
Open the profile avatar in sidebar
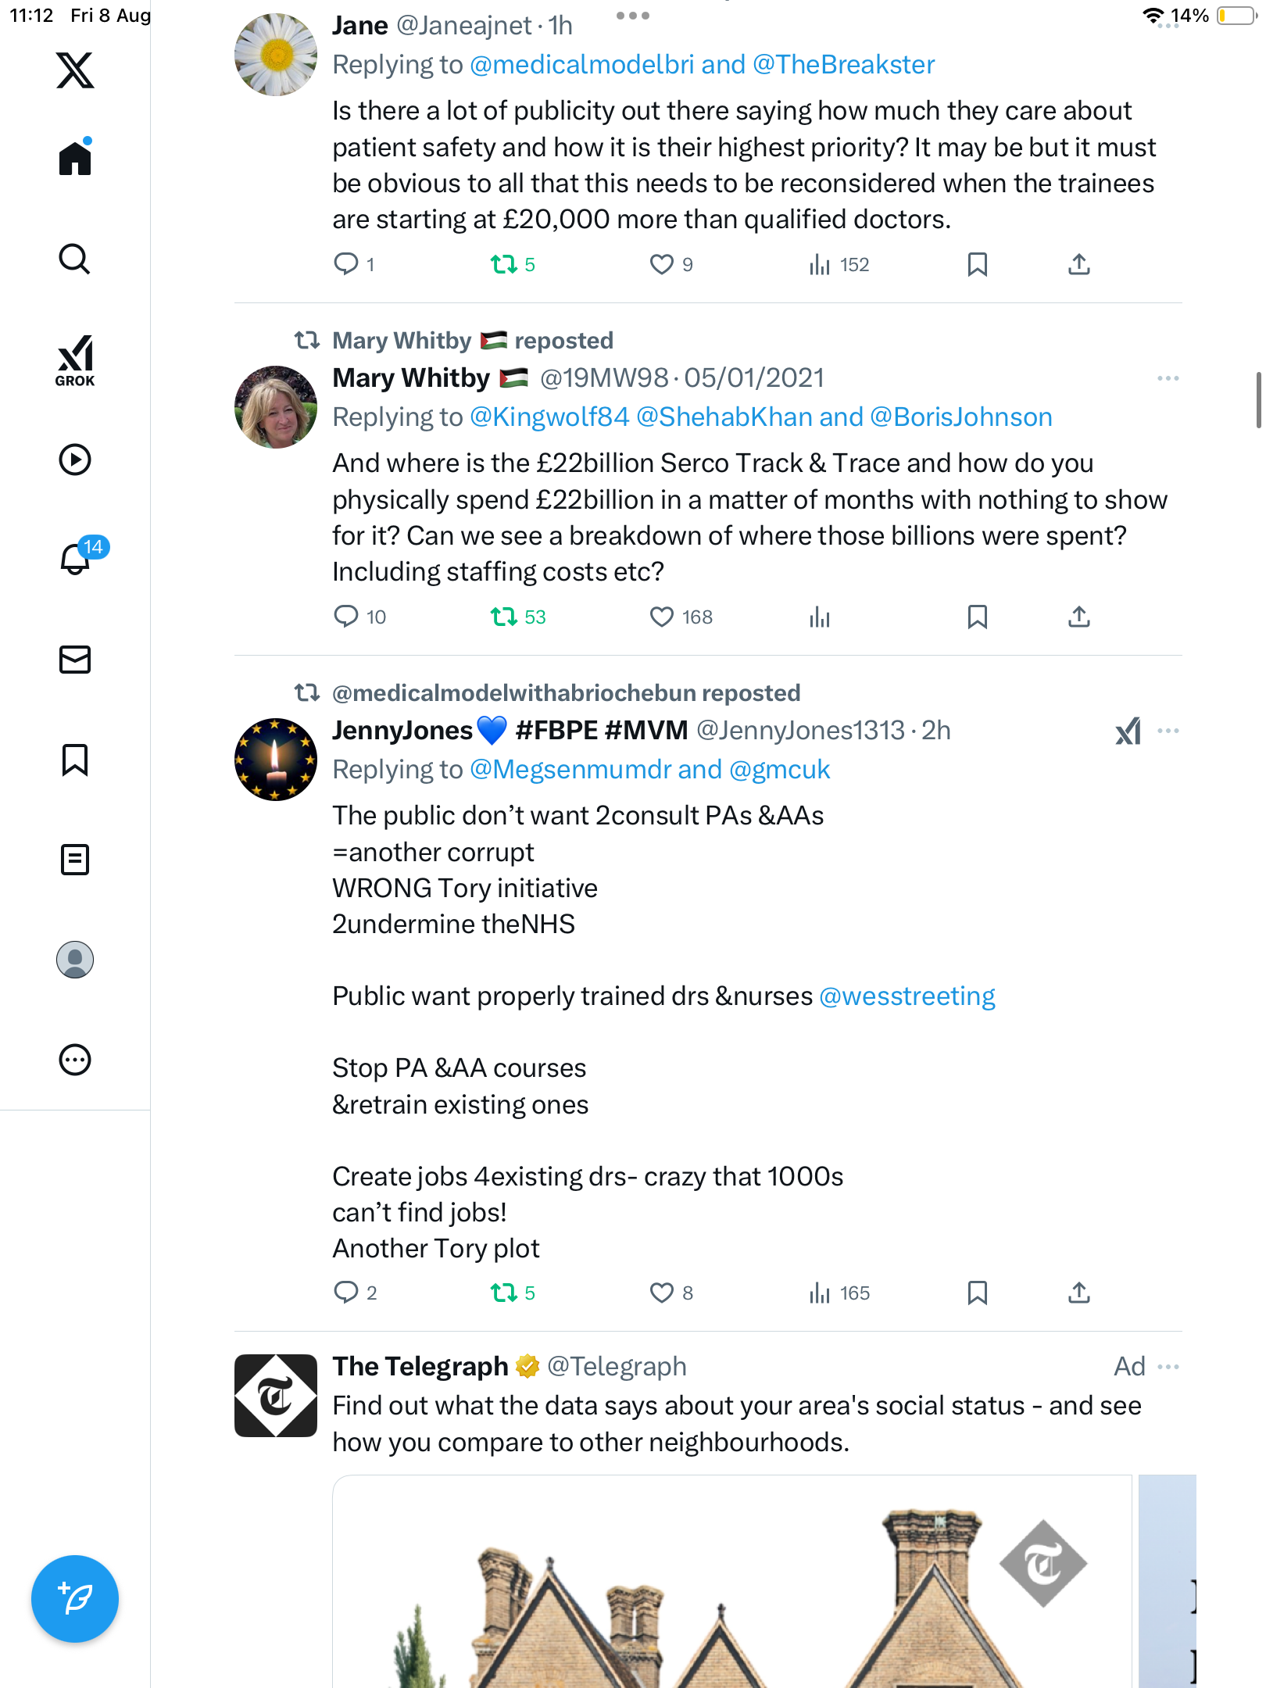pos(75,960)
